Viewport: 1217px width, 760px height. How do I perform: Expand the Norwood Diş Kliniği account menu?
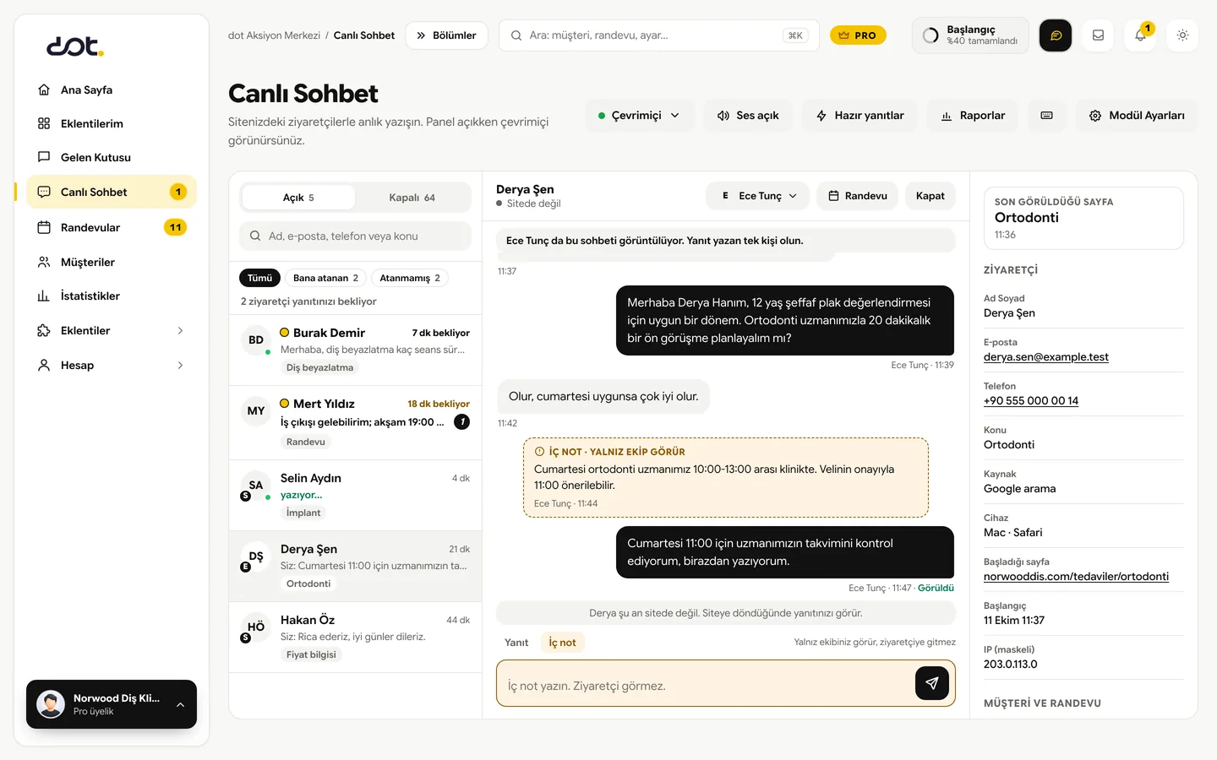click(x=112, y=704)
